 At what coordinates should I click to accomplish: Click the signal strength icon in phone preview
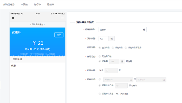tap(11, 14)
